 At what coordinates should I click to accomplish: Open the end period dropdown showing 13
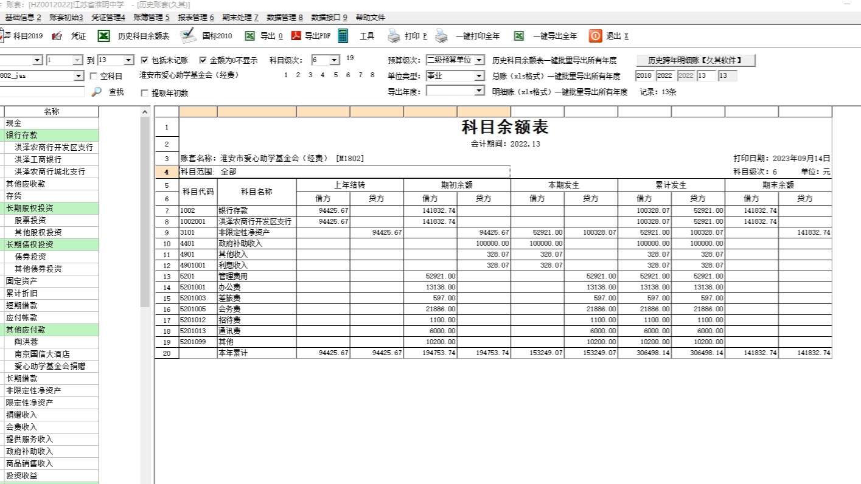128,60
